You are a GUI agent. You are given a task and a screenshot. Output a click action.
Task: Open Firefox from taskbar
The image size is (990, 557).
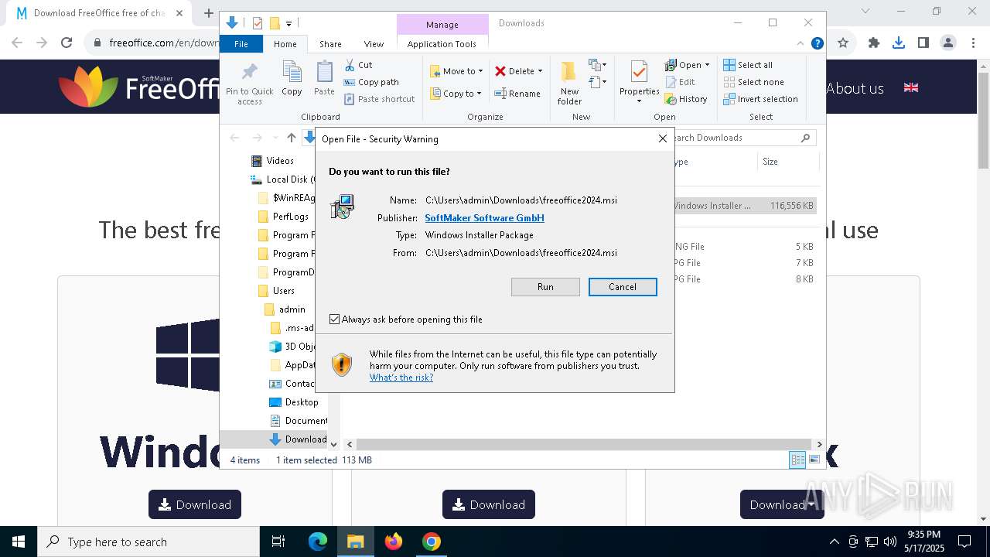tap(394, 542)
